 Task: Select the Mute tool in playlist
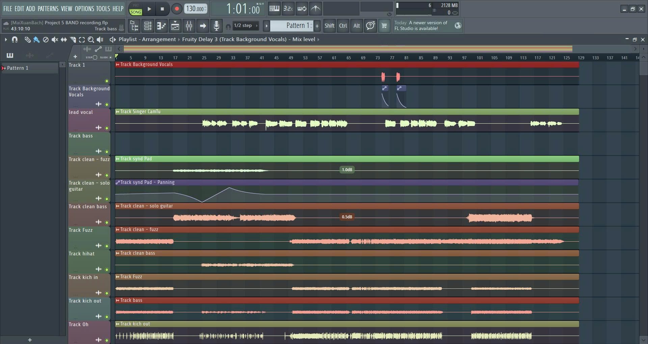[55, 39]
